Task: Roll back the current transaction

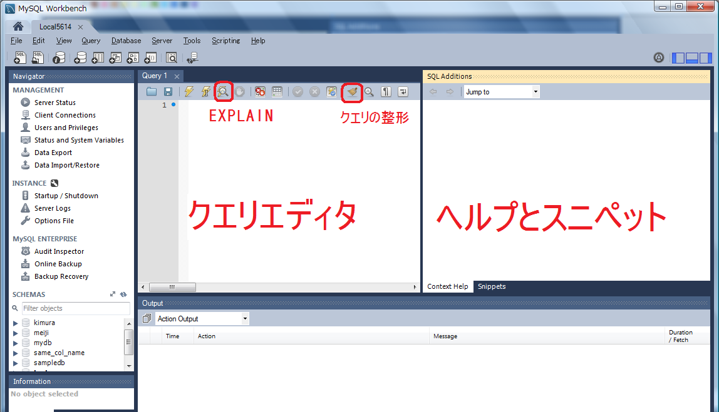Action: coord(314,91)
